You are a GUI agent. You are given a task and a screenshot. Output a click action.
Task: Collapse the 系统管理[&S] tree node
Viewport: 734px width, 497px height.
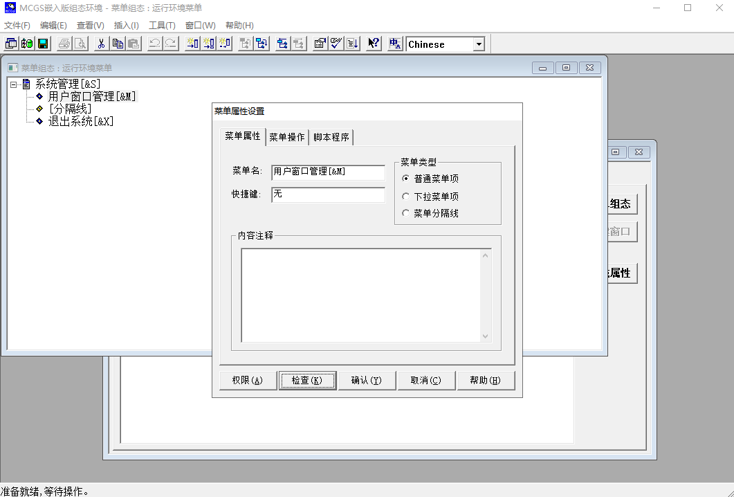[x=14, y=84]
